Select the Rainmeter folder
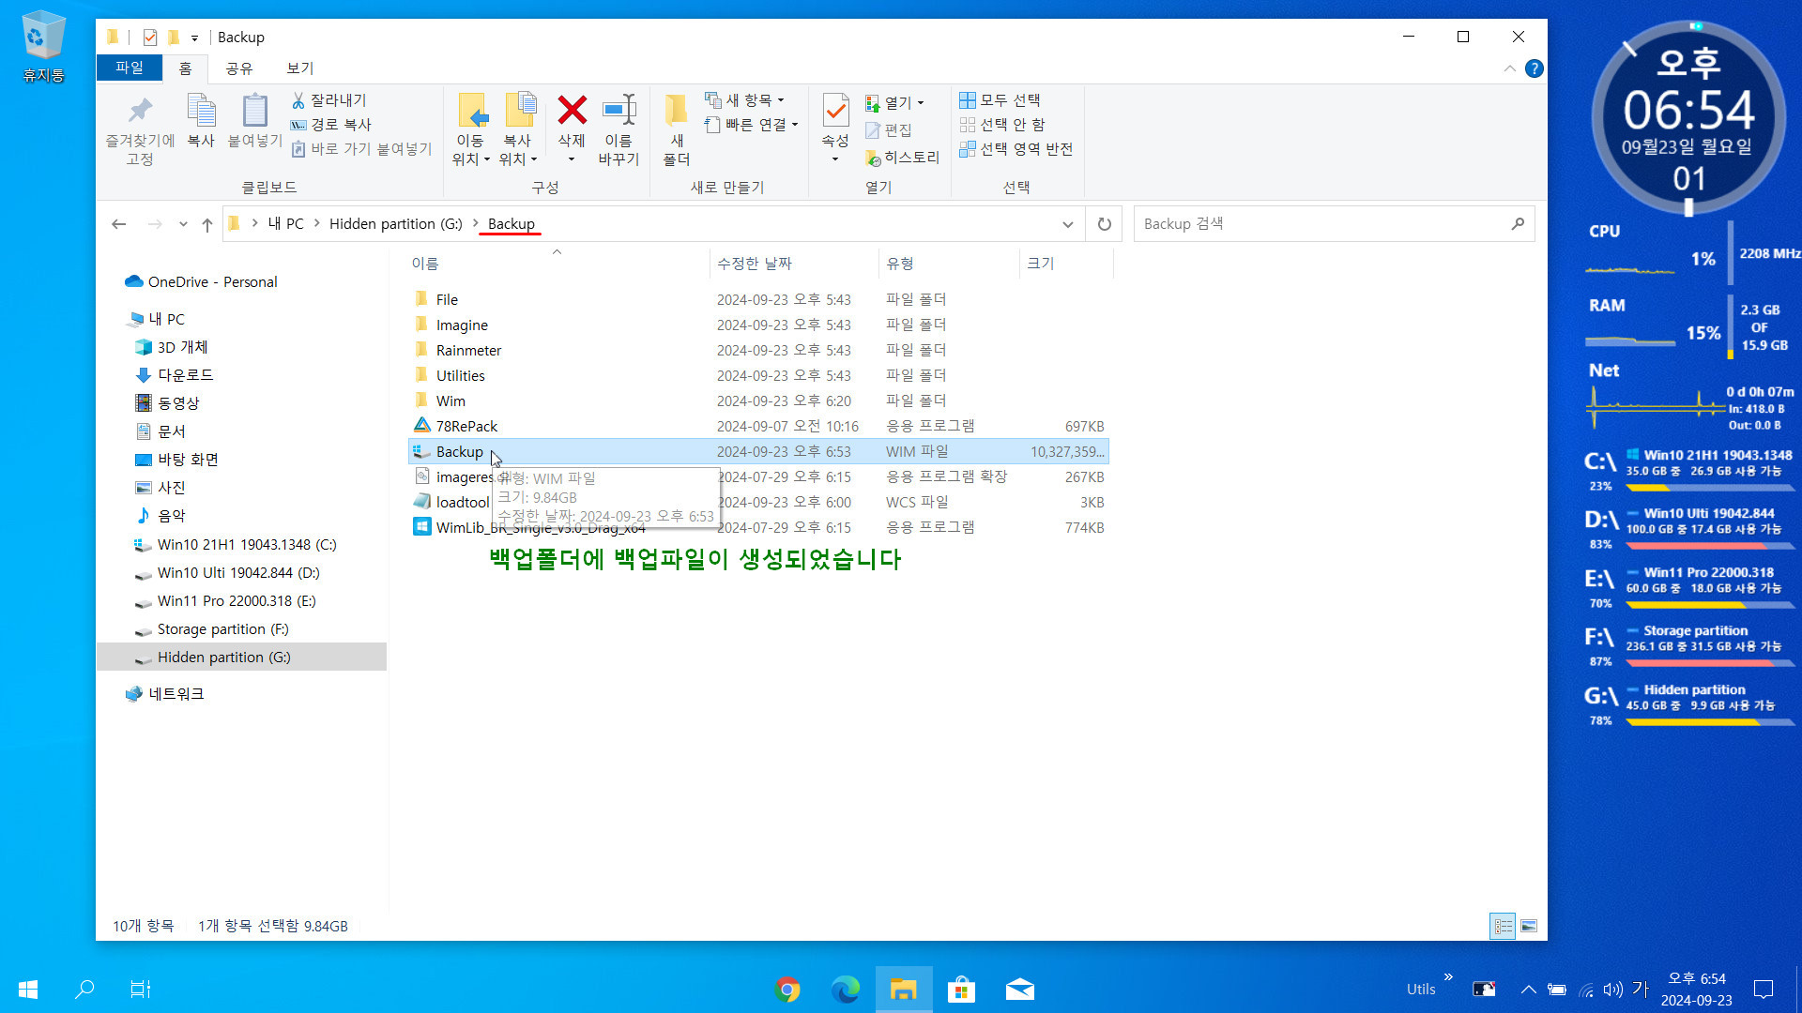The image size is (1802, 1013). [758, 351]
